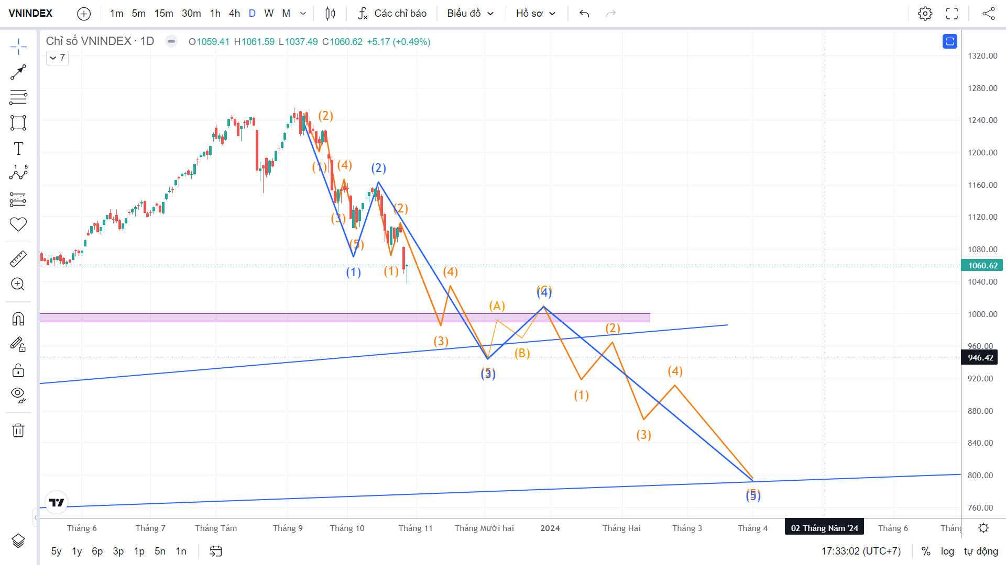Click Chỉ số VNINDEX · 1D title
The image size is (1006, 565).
[100, 41]
